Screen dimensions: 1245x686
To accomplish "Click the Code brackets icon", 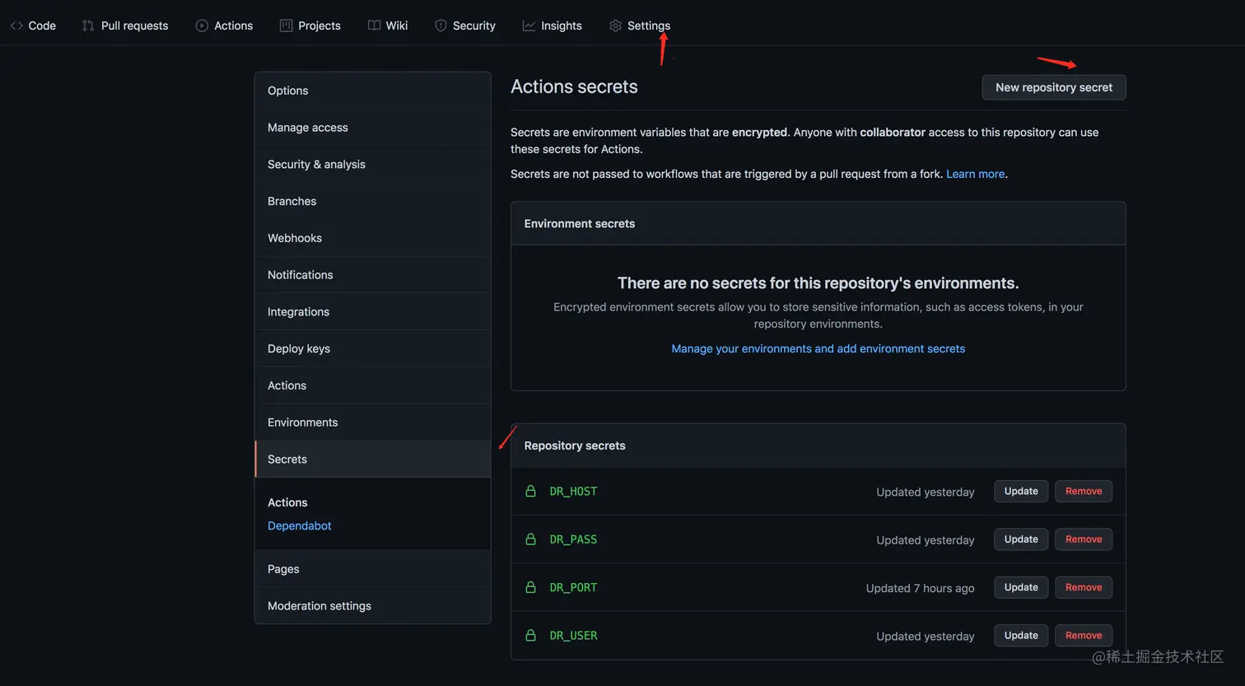I will coord(16,26).
